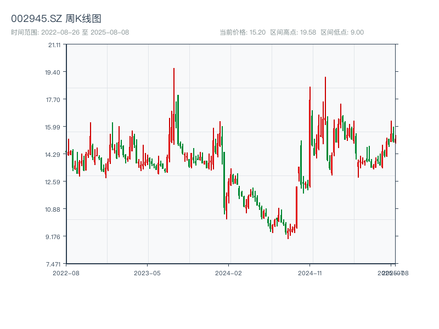This screenshot has height=329, width=439.
Task: Click the period low 区间低点: 9.00
Action: click(x=342, y=32)
